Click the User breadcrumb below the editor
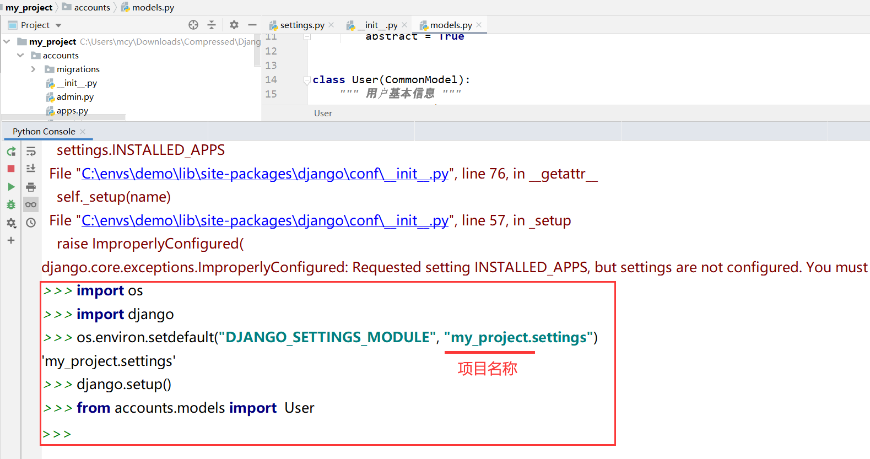The height and width of the screenshot is (459, 870). pyautogui.click(x=323, y=113)
